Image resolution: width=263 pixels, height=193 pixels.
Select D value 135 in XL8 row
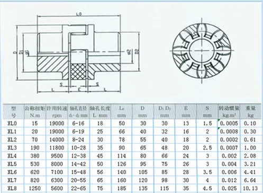click(x=143, y=188)
